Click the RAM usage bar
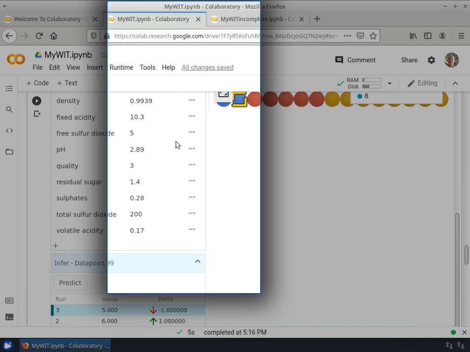This screenshot has width=470, height=352. click(372, 80)
